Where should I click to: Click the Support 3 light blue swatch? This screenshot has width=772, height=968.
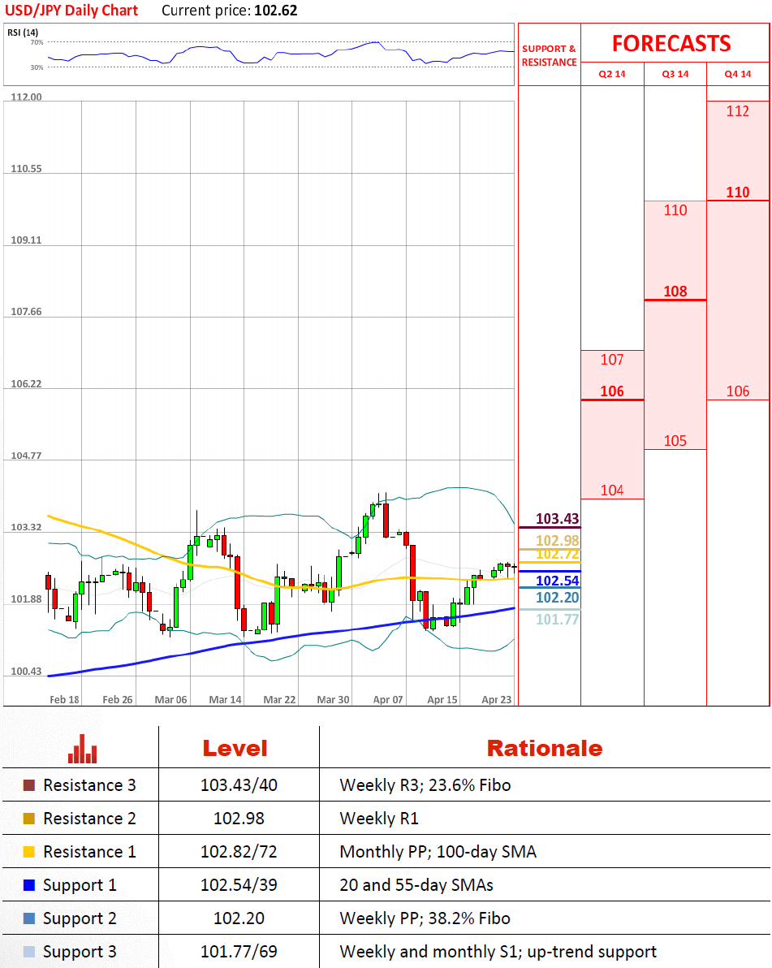[x=29, y=952]
